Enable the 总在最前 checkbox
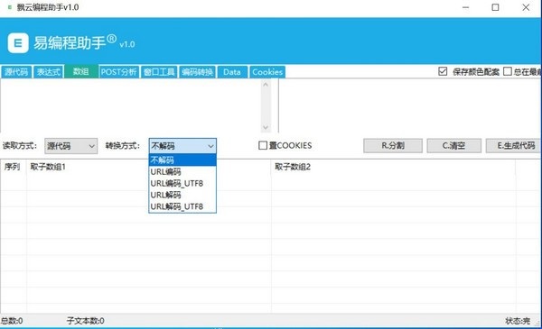Image resolution: width=542 pixels, height=329 pixels. tap(508, 71)
